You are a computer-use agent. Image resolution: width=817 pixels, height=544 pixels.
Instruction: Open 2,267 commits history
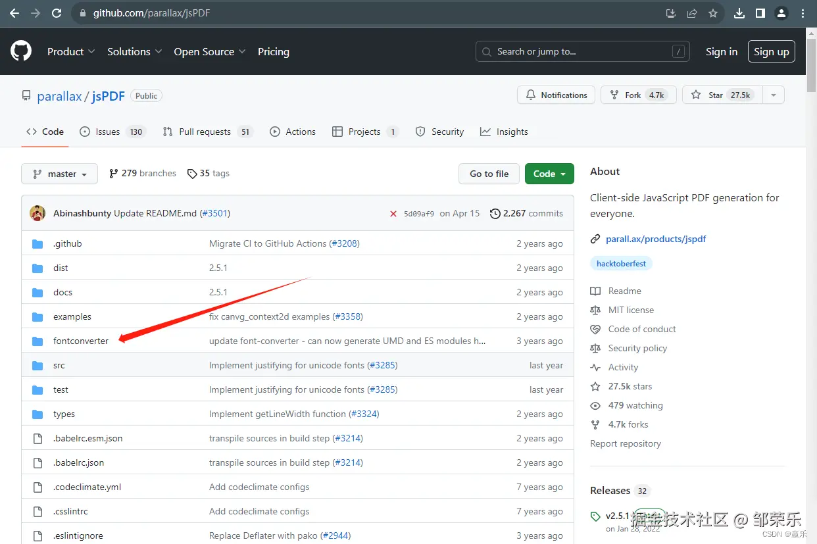tap(526, 213)
